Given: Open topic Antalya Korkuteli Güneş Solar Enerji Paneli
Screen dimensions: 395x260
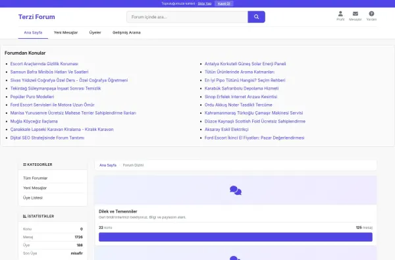Looking at the screenshot, I should pos(245,64).
